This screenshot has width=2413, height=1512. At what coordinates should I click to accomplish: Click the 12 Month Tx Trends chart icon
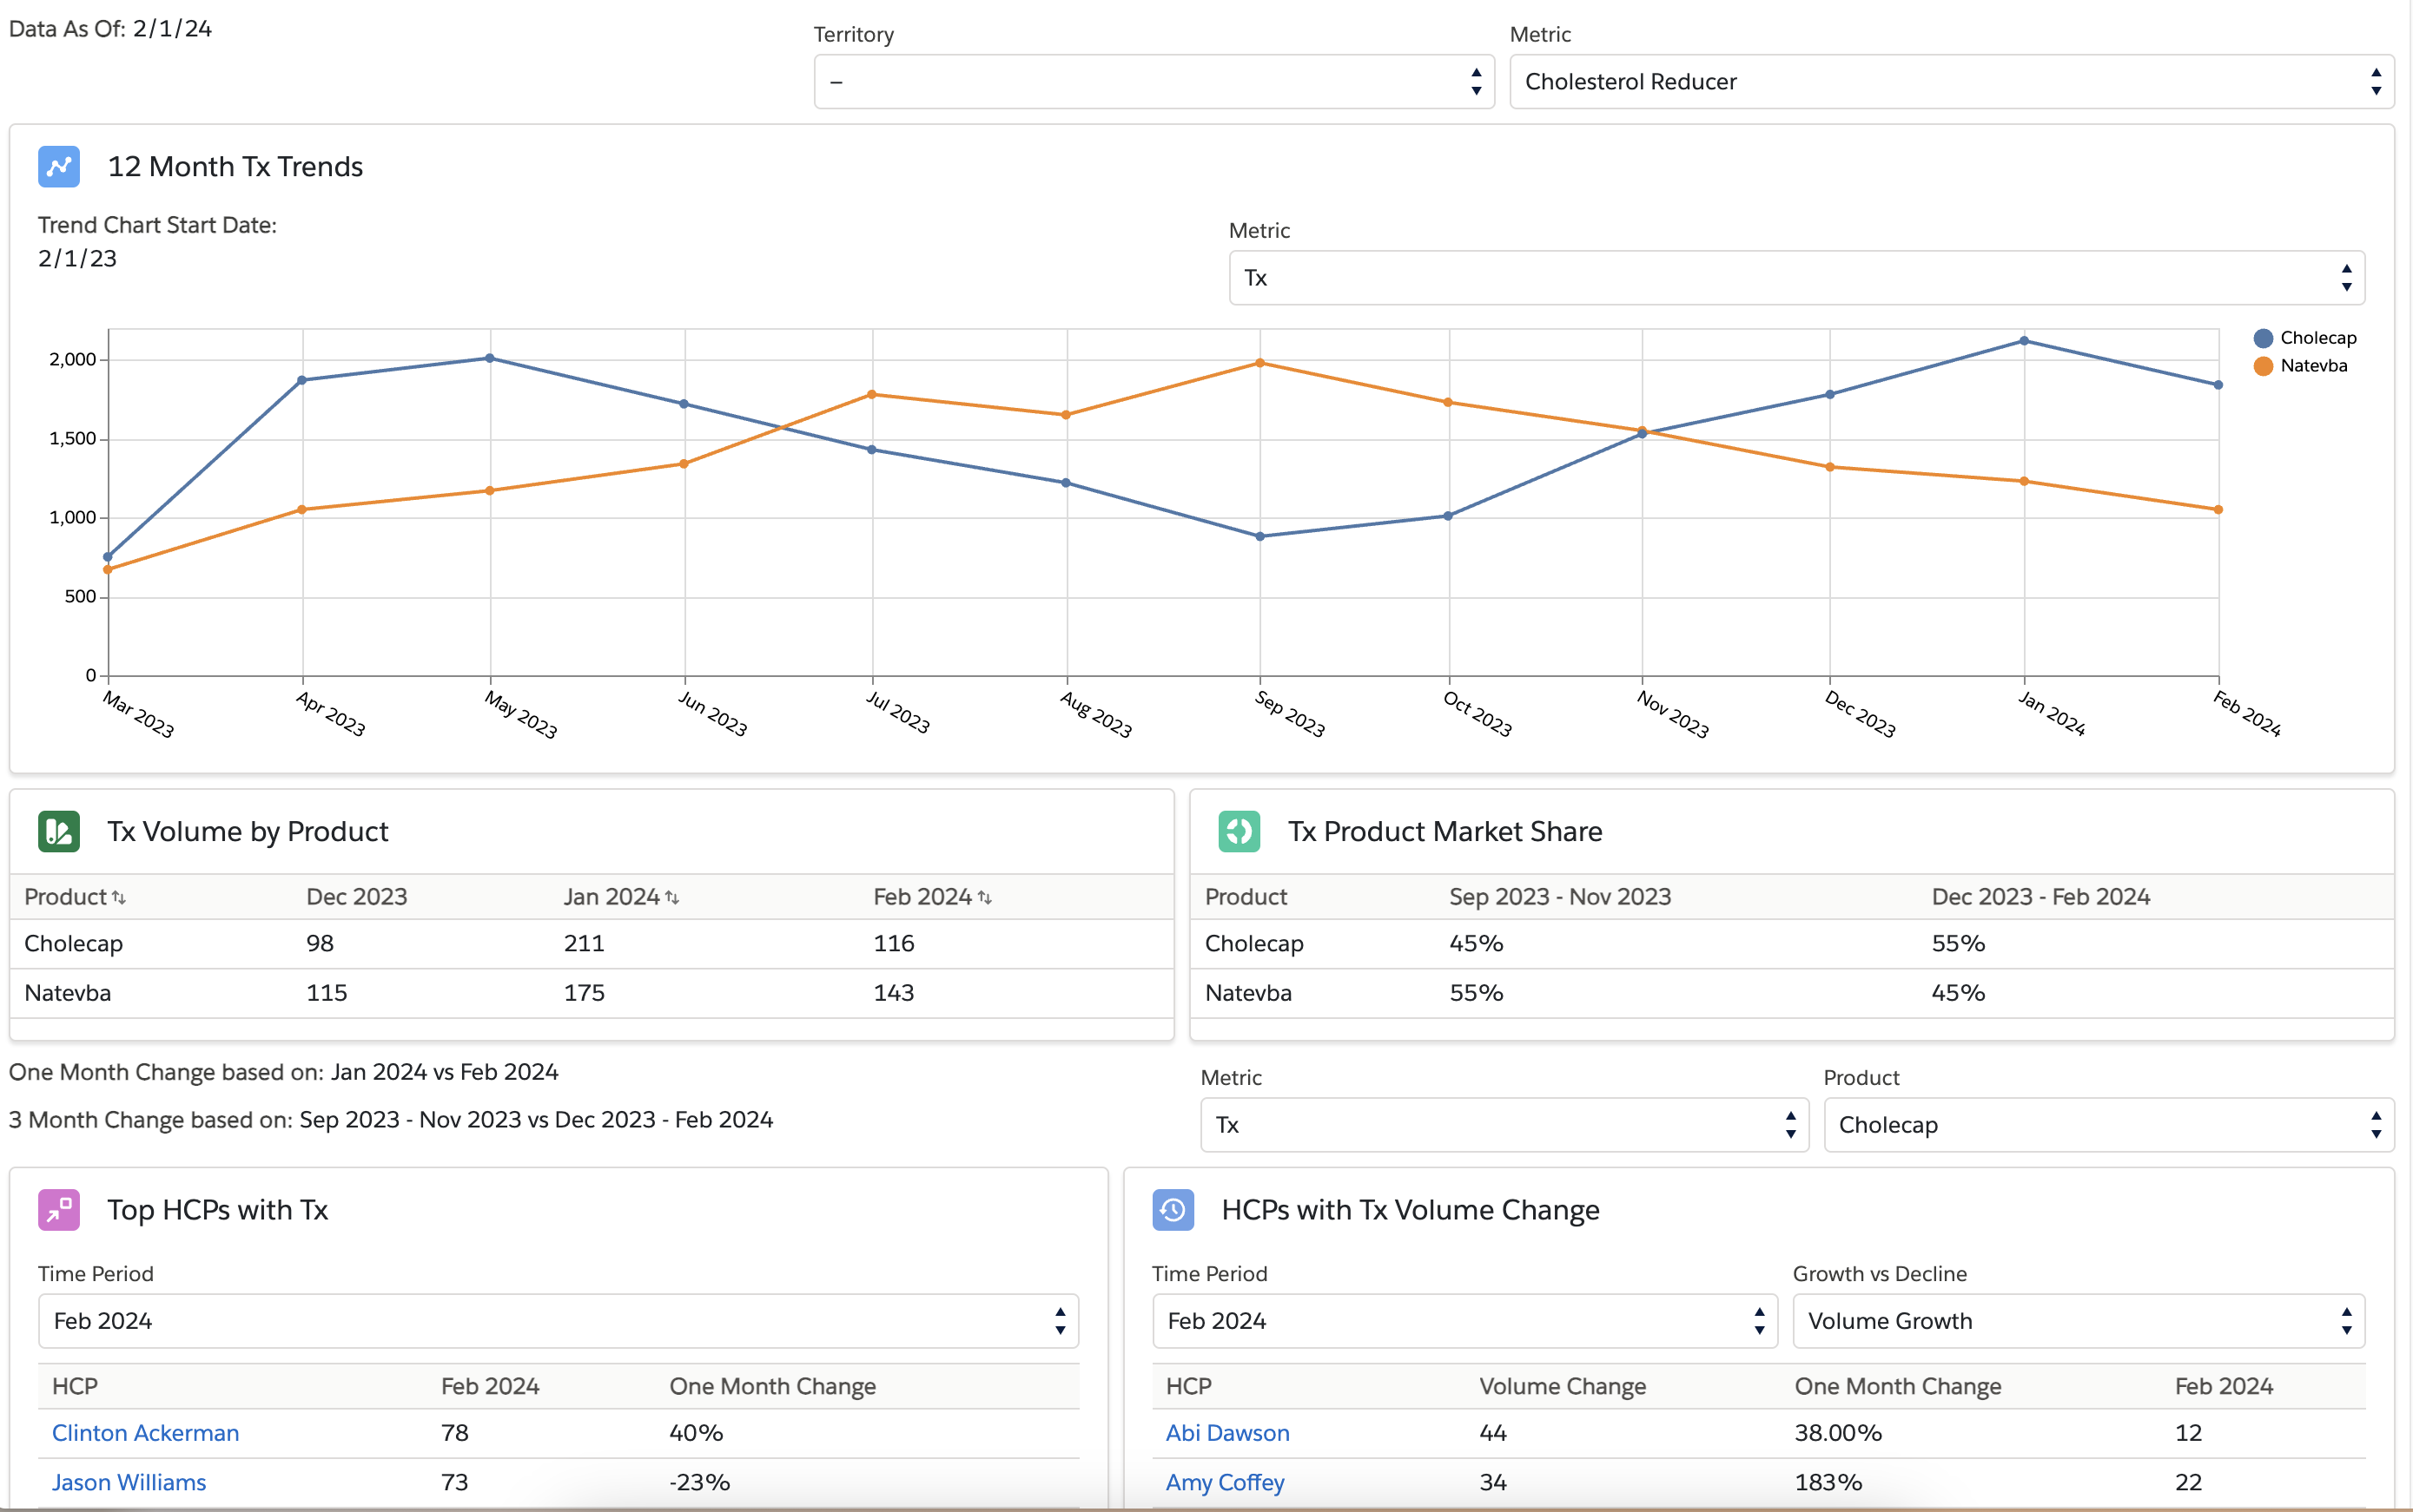point(59,166)
